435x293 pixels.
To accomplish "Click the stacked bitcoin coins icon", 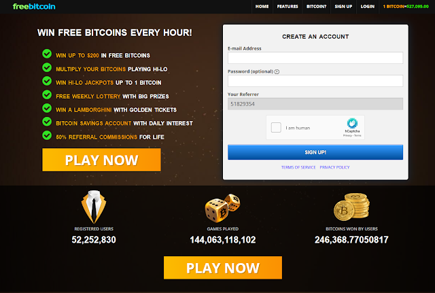I will click(351, 207).
